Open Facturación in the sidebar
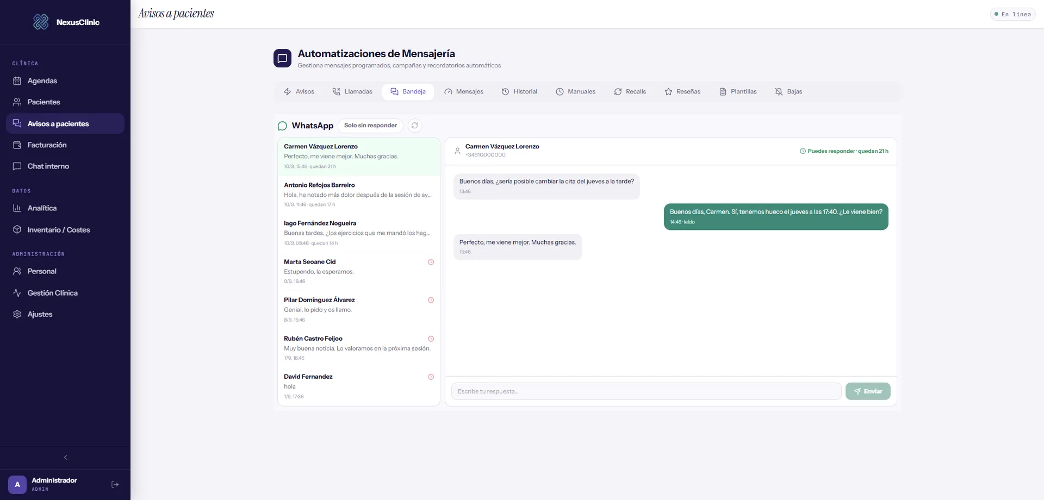 (x=65, y=145)
